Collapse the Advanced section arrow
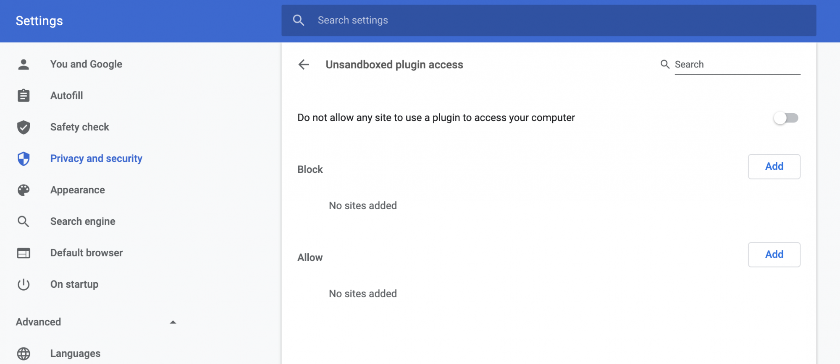The height and width of the screenshot is (364, 840). pos(173,322)
